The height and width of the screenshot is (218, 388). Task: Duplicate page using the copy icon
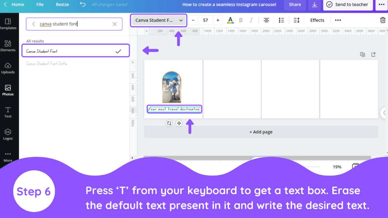[x=362, y=54]
